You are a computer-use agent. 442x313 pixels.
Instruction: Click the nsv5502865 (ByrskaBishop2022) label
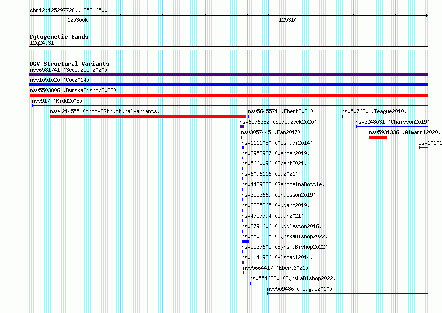pyautogui.click(x=285, y=236)
